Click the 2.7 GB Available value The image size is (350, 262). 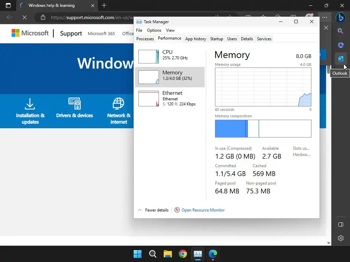(x=271, y=156)
